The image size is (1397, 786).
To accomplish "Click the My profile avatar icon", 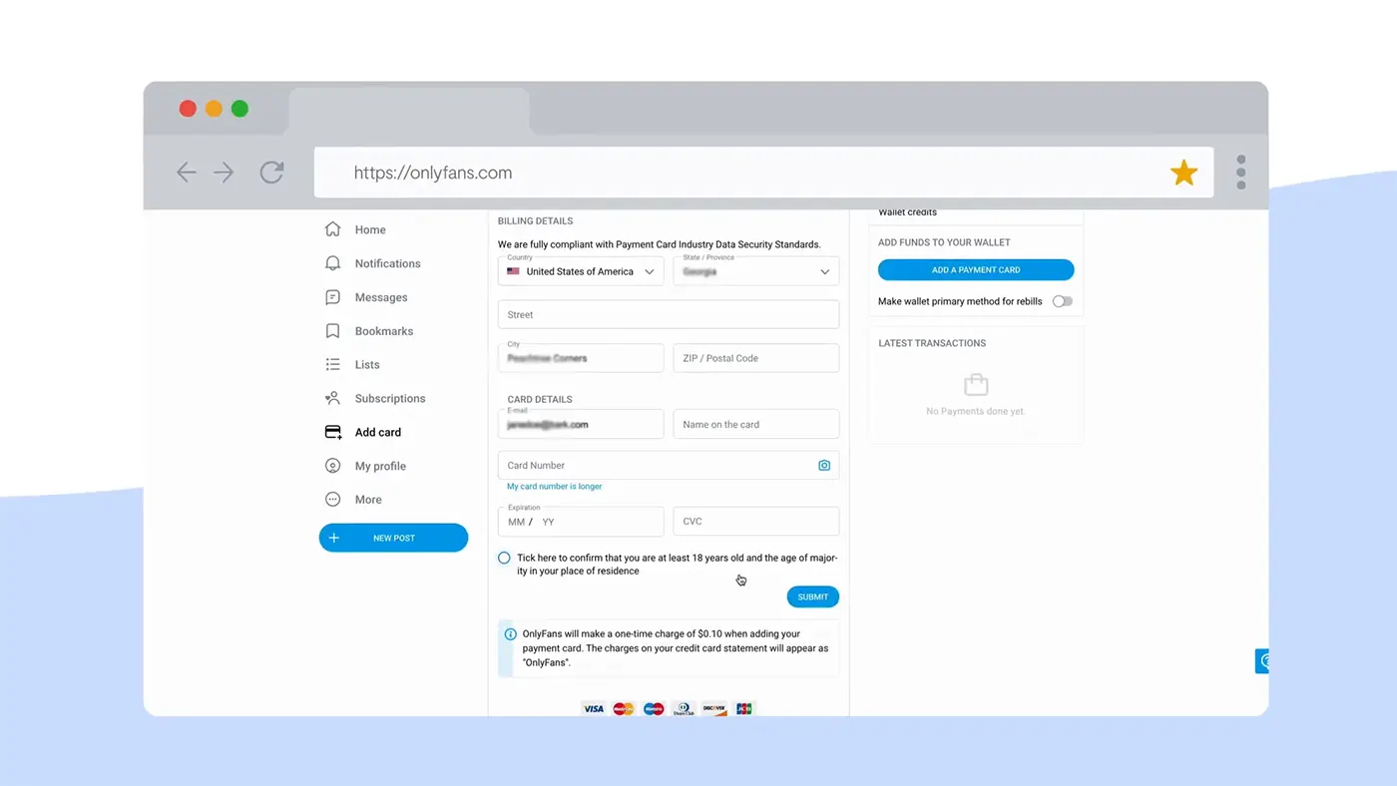I will click(x=333, y=466).
